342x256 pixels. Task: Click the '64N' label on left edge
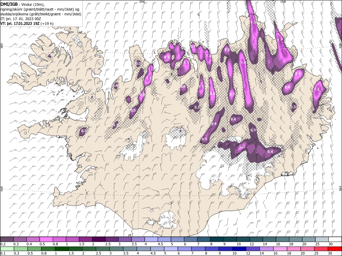pyautogui.click(x=1, y=189)
